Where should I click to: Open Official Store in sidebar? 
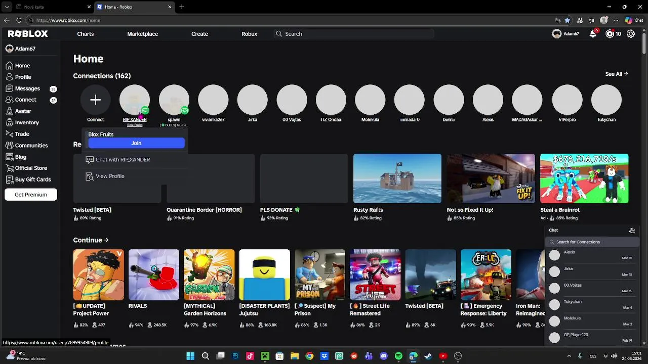click(x=30, y=168)
